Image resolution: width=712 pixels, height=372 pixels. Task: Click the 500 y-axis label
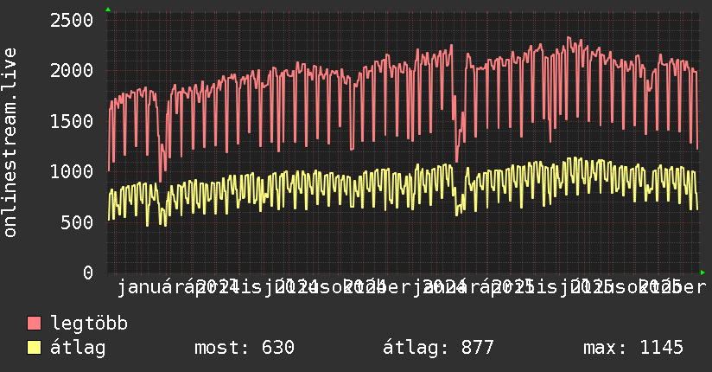point(77,222)
